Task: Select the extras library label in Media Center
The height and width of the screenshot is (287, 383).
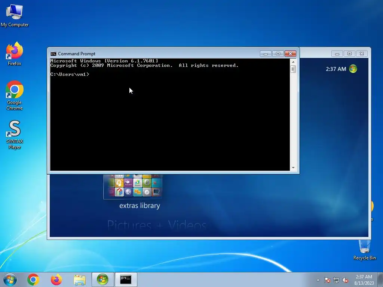Action: click(140, 206)
